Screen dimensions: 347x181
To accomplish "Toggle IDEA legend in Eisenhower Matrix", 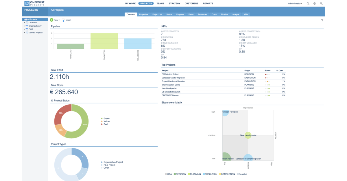I will [x=169, y=174].
